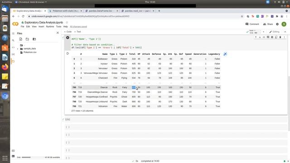Image resolution: width=290 pixels, height=163 pixels.
Task: Reload the browser page
Action: tap(23, 16)
